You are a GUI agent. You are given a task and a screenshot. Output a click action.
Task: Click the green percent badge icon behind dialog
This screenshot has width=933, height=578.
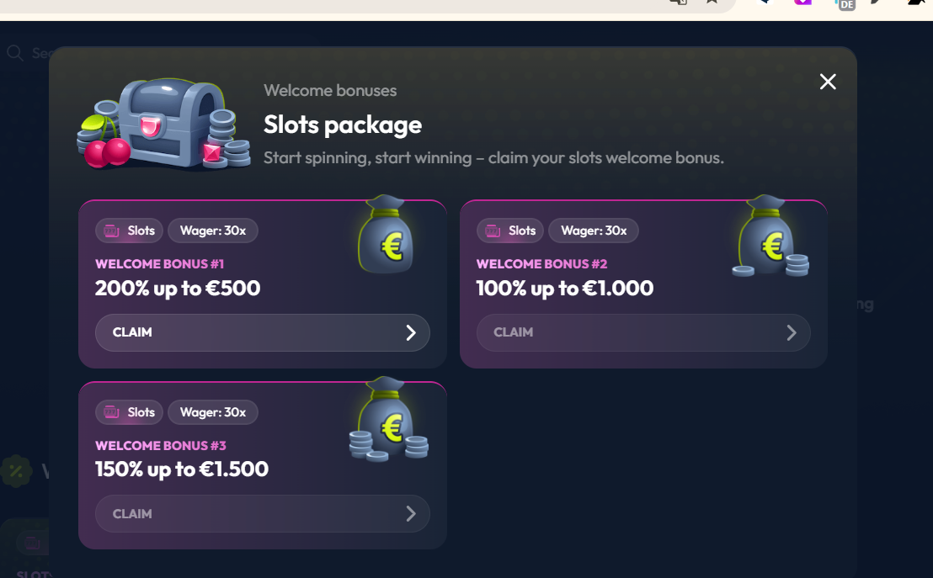click(x=16, y=471)
